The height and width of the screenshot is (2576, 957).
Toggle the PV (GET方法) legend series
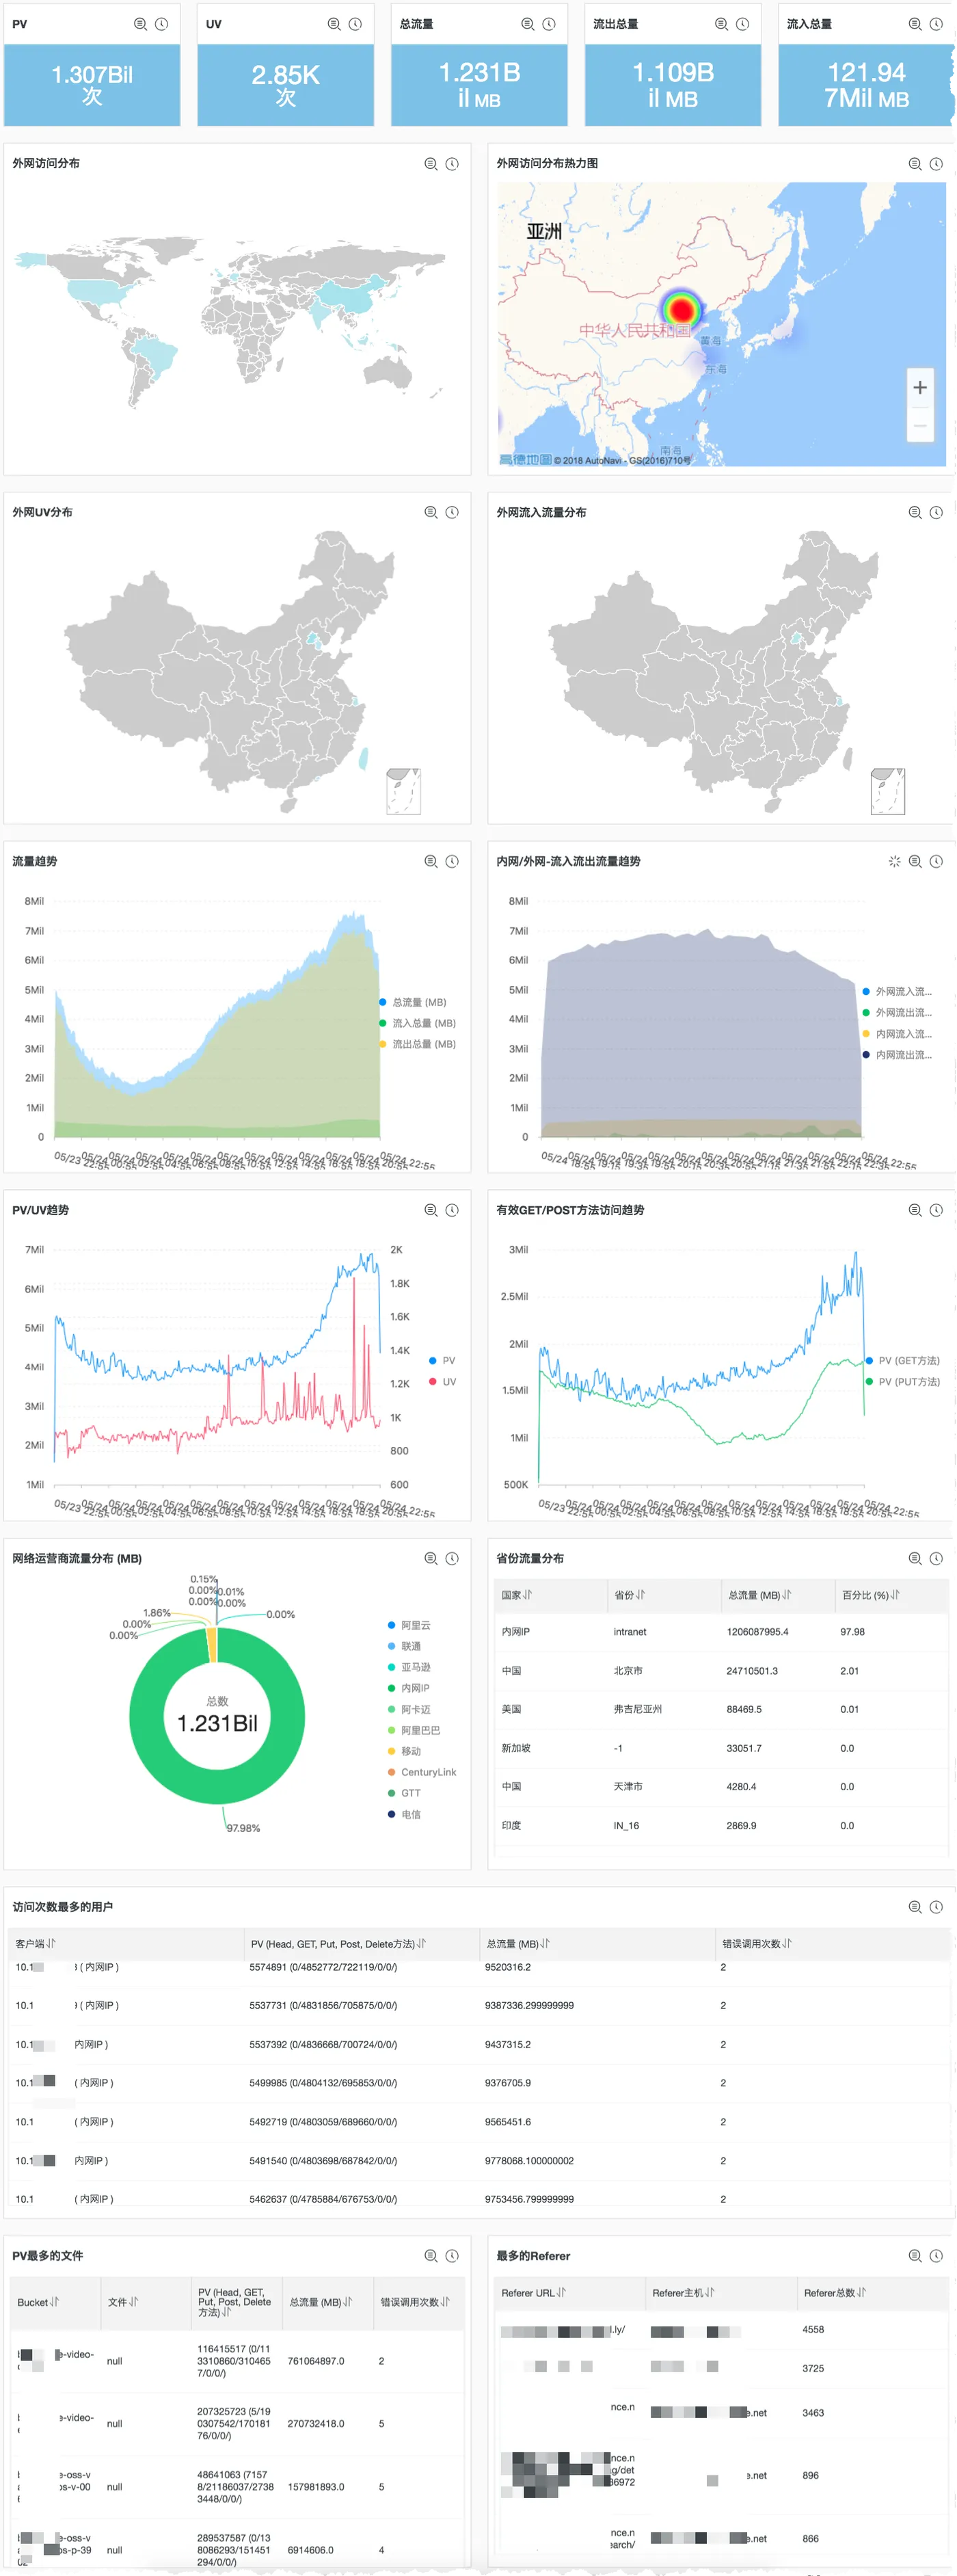coord(903,1361)
